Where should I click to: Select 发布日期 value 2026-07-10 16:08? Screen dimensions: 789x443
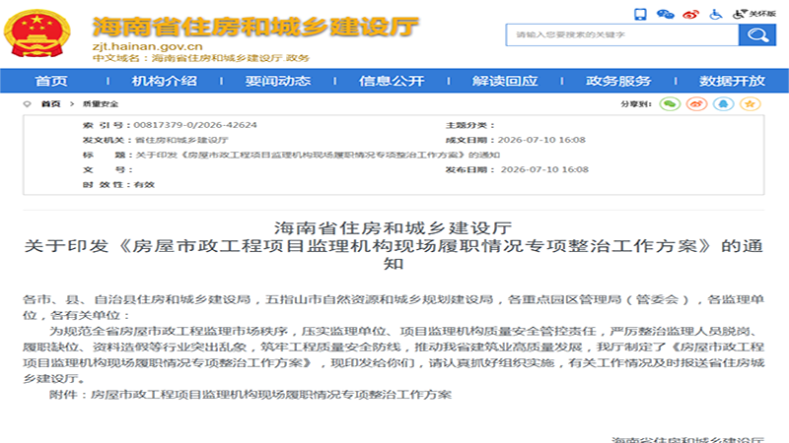point(544,169)
